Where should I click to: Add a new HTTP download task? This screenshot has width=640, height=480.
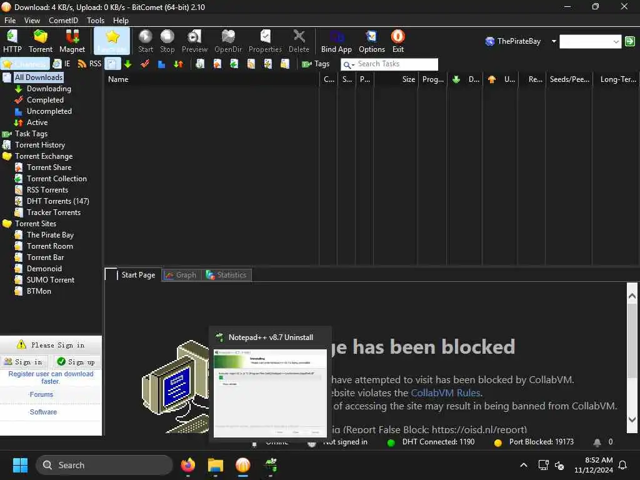tap(12, 41)
